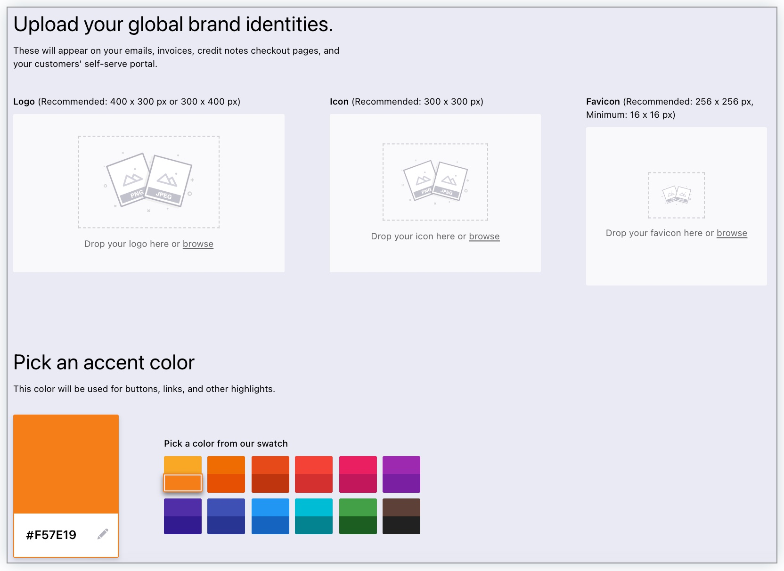Select the light amber yellow swatch
This screenshot has height=571, width=784.
183,465
